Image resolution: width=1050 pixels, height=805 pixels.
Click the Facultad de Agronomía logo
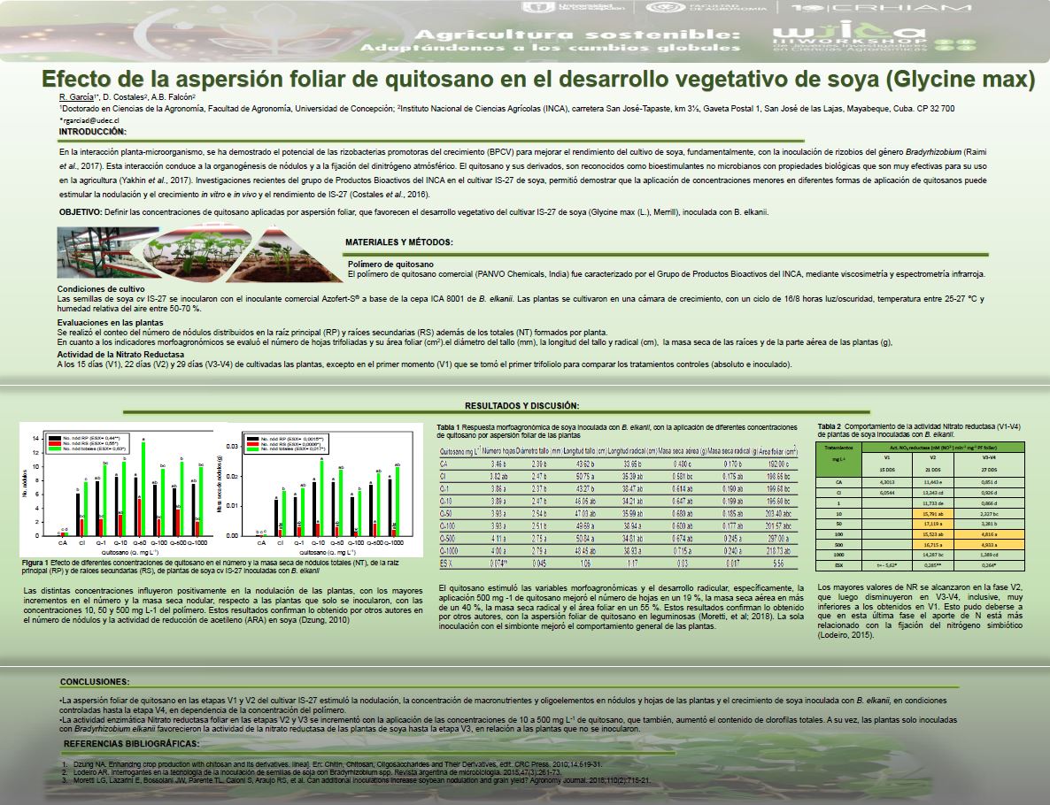click(x=706, y=7)
